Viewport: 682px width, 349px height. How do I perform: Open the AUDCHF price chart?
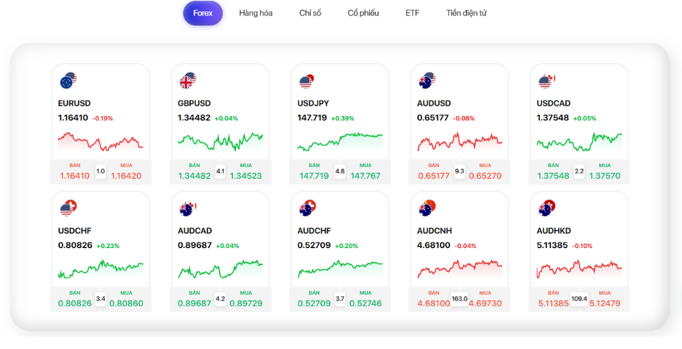340,269
